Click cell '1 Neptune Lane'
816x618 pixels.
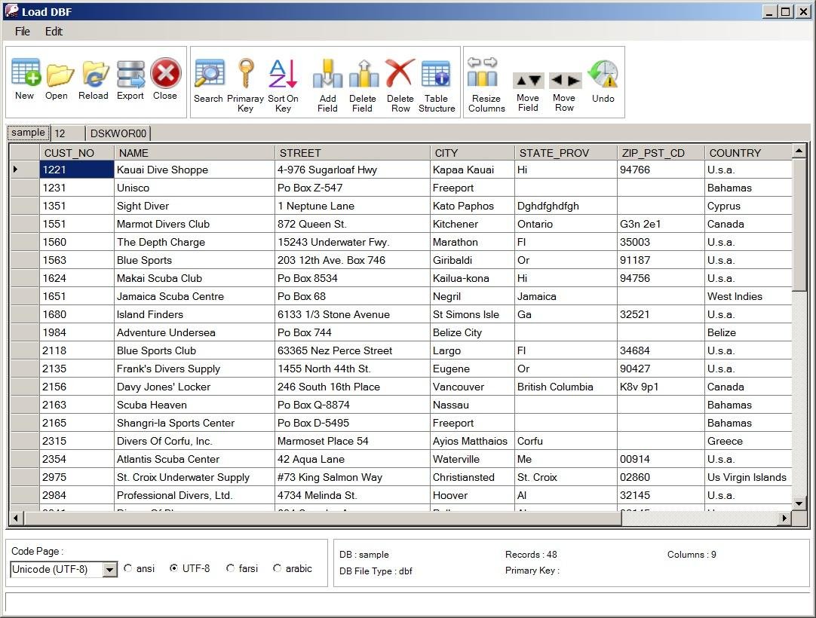click(352, 206)
